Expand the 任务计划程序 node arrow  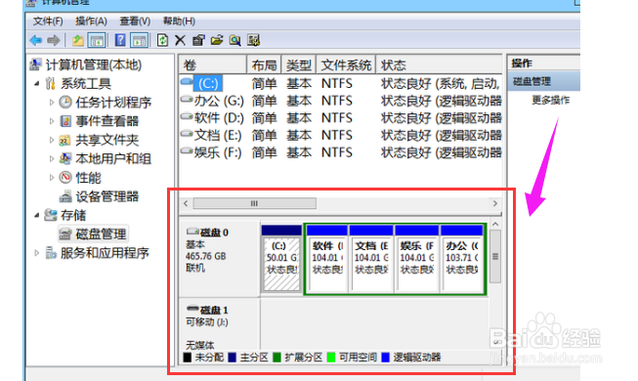pyautogui.click(x=51, y=103)
